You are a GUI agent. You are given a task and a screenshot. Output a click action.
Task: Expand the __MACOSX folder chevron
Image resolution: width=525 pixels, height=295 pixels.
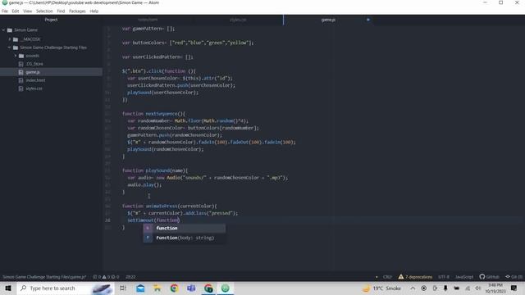coord(10,39)
